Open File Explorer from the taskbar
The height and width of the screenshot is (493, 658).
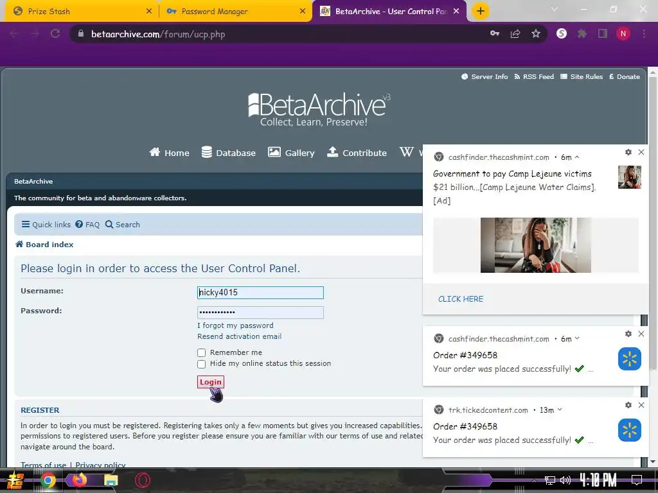(x=111, y=480)
